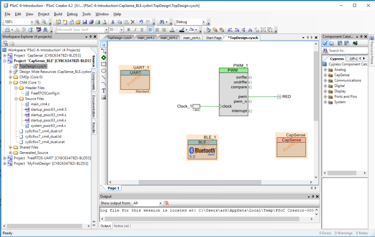Print the design with the printer icon
Viewport: 375px width, 237px height.
pos(97,22)
